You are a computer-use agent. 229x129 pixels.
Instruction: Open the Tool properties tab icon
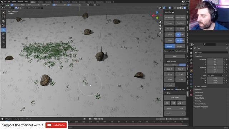click(x=191, y=49)
